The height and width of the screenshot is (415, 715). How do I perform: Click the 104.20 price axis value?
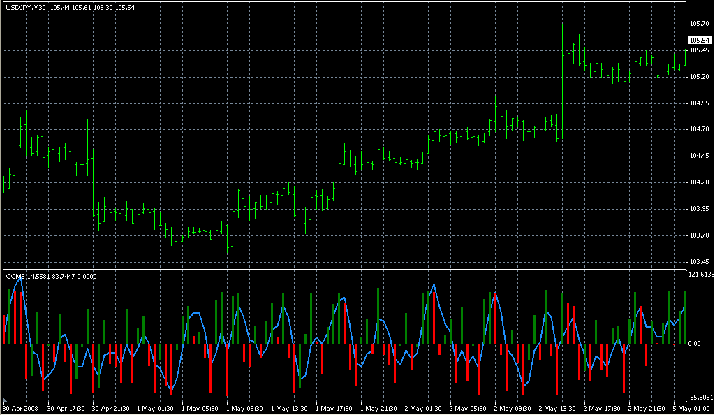[x=699, y=182]
